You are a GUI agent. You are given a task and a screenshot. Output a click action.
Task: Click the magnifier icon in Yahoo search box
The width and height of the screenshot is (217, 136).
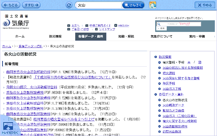coord(159,24)
